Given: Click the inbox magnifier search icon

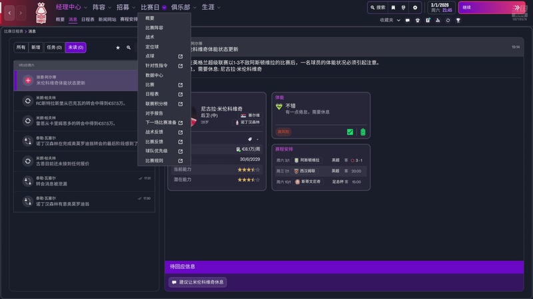Looking at the screenshot, I should tap(129, 48).
